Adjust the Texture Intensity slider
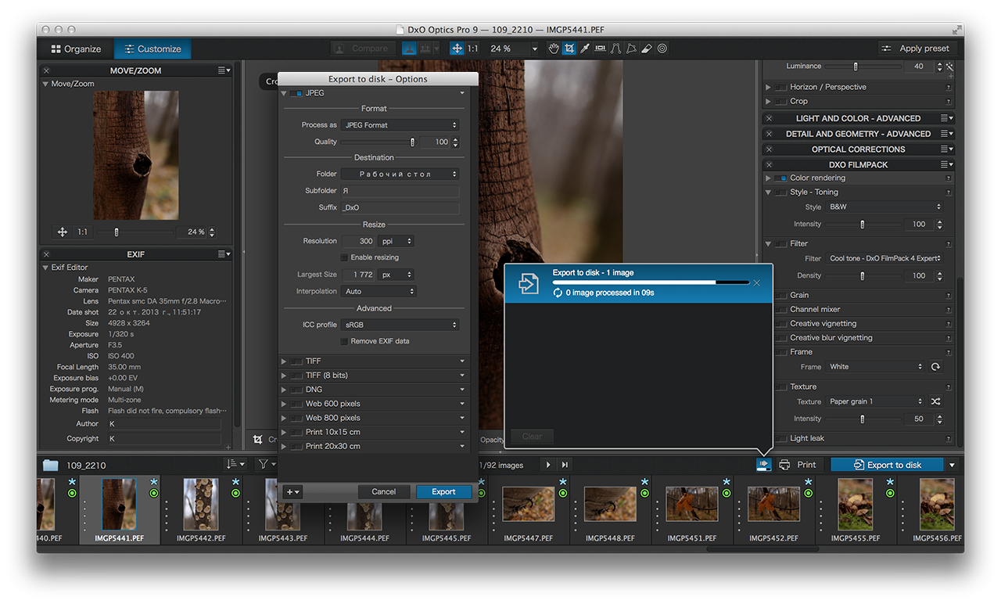The width and height of the screenshot is (1001, 604). click(863, 419)
